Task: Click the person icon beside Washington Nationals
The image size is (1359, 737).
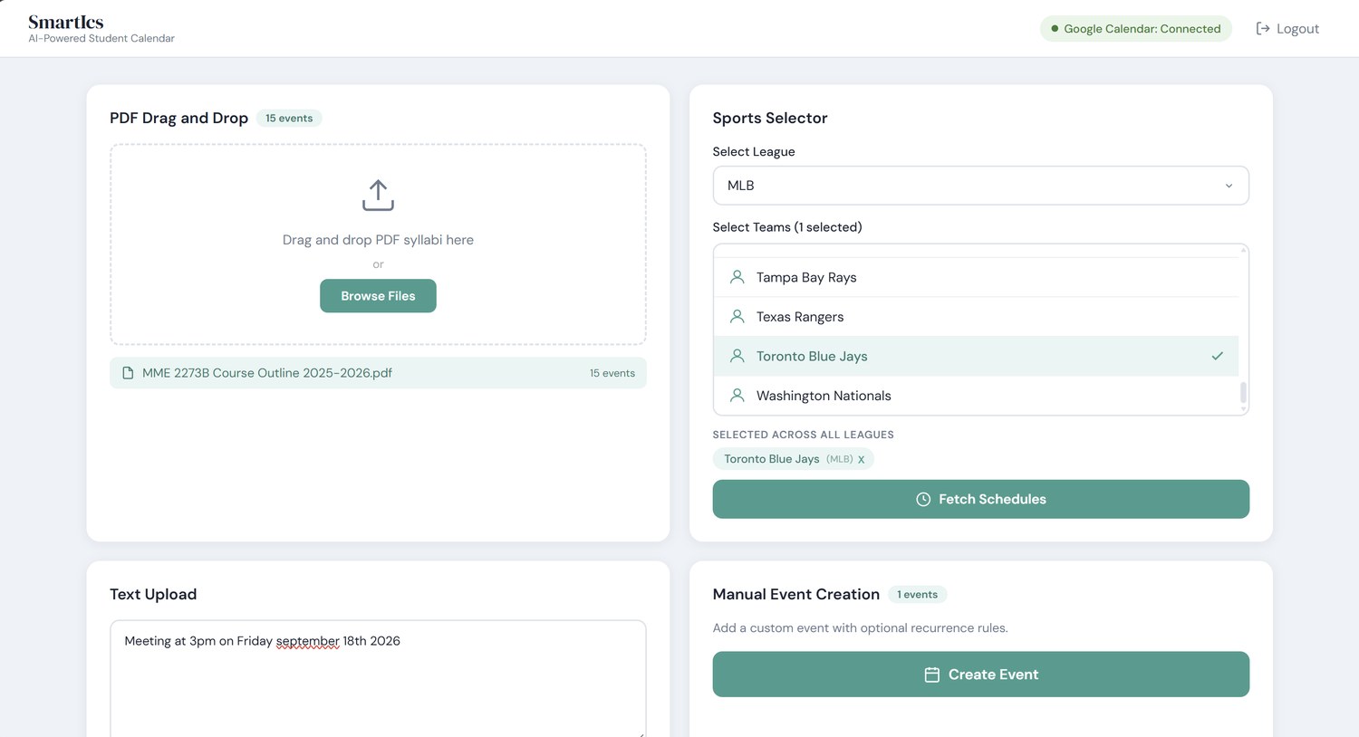Action: point(737,396)
